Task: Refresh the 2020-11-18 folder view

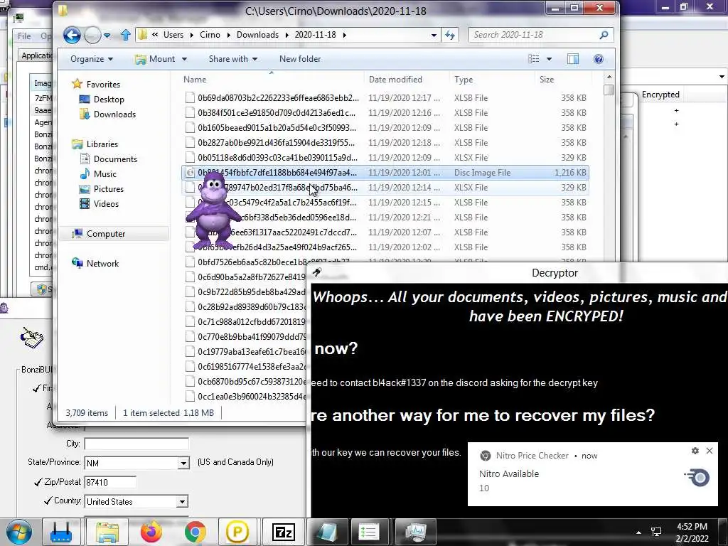Action: click(450, 35)
